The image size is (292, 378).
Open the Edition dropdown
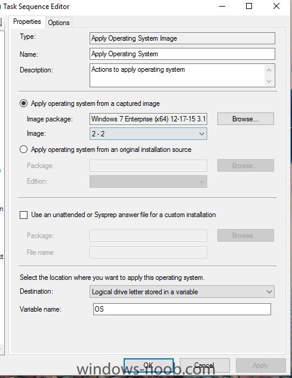tap(148, 181)
